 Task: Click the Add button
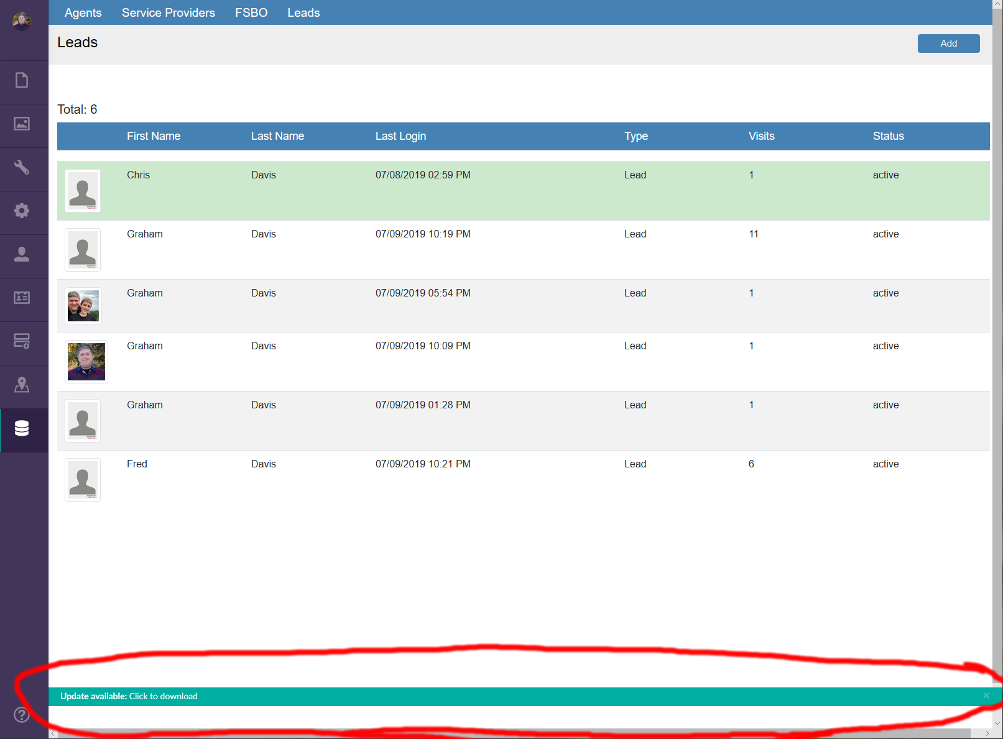pos(948,44)
